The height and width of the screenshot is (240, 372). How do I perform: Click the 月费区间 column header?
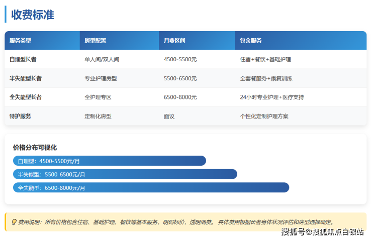(x=174, y=41)
